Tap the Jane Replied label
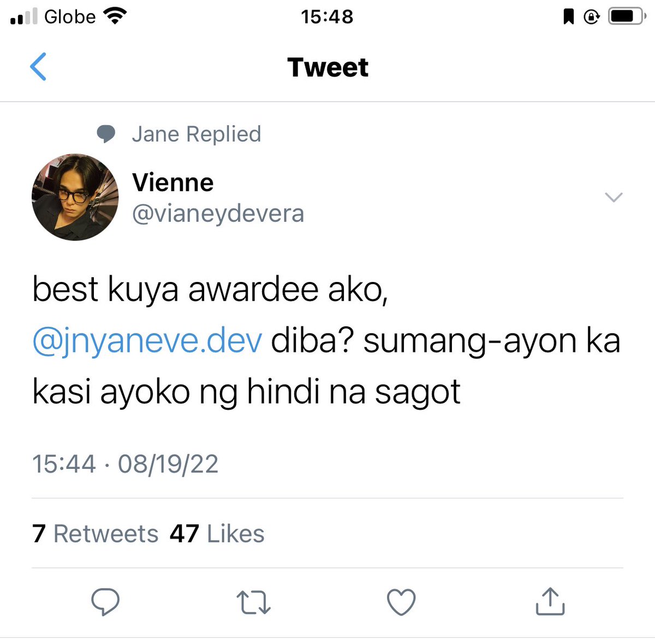Viewport: 655px width, 641px height. tap(196, 134)
